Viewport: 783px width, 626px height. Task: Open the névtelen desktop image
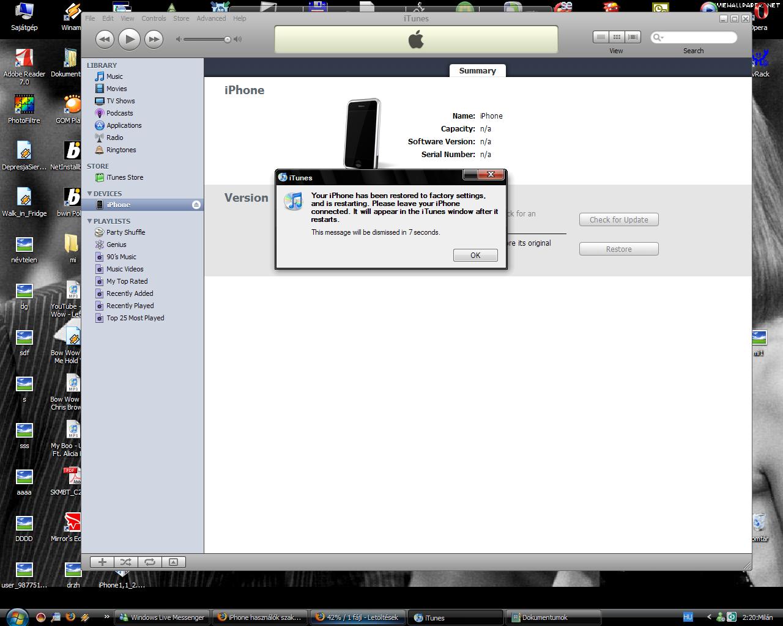tap(24, 249)
